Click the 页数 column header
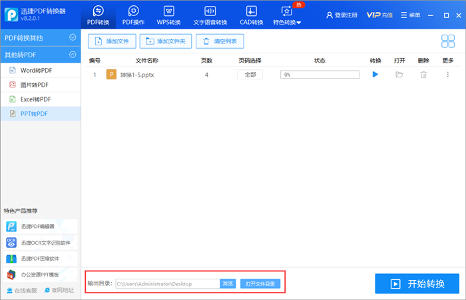466x300 pixels. pos(206,61)
